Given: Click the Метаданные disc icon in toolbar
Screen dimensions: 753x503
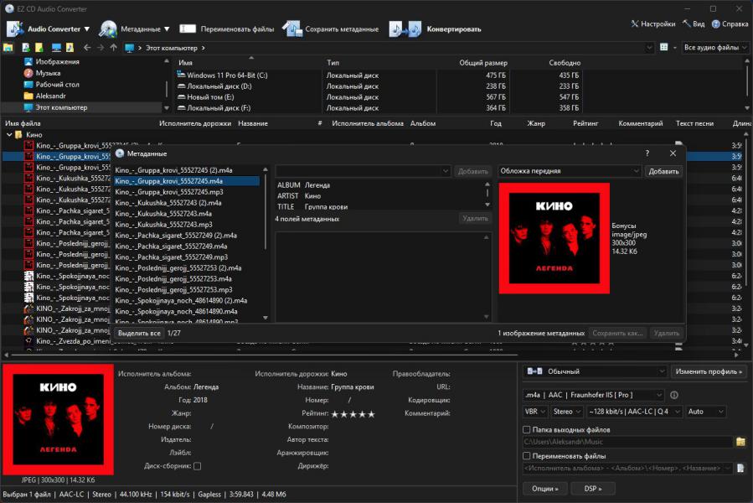Looking at the screenshot, I should (108, 29).
